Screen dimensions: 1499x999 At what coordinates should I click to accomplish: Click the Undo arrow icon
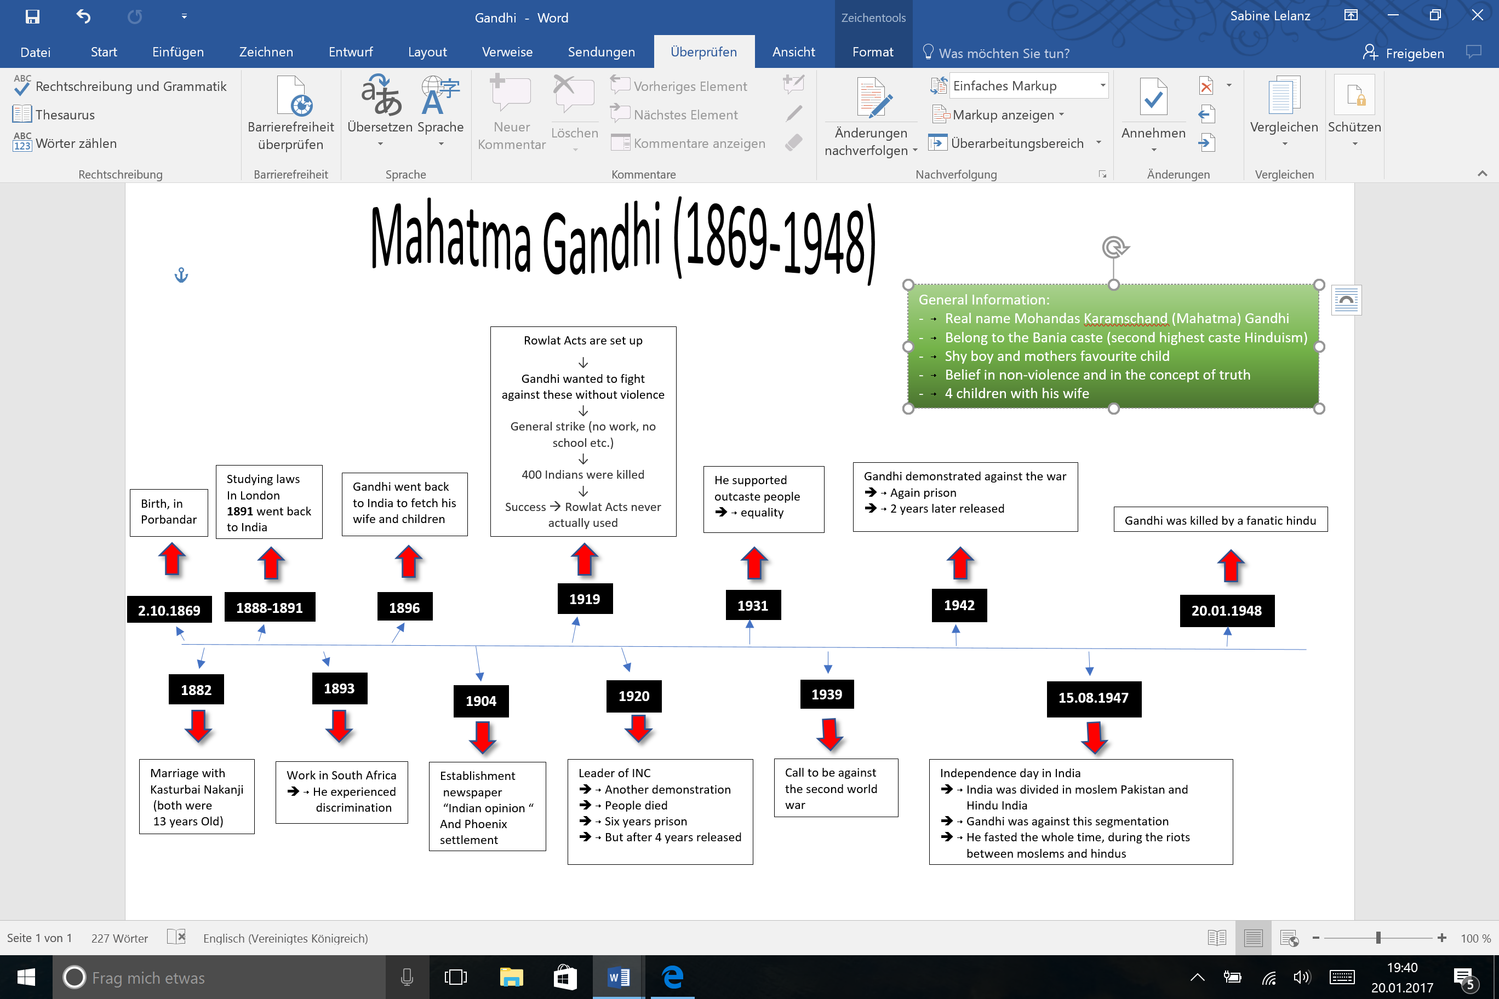coord(83,16)
